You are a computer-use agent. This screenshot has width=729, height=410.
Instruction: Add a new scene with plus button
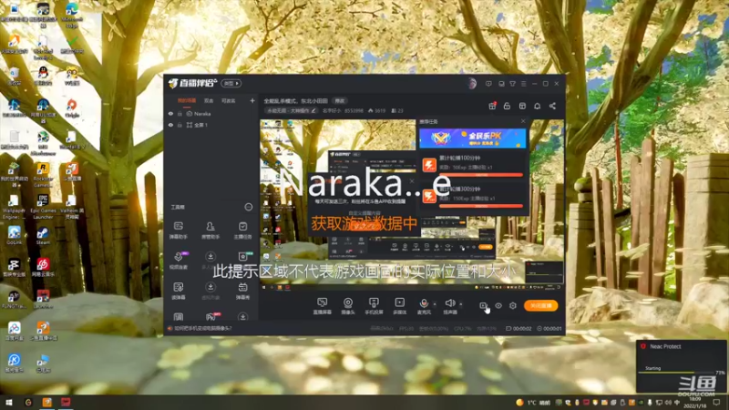pos(252,100)
